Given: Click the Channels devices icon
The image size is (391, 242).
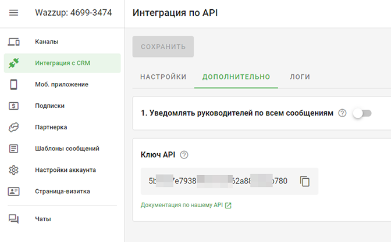Looking at the screenshot, I should point(14,42).
